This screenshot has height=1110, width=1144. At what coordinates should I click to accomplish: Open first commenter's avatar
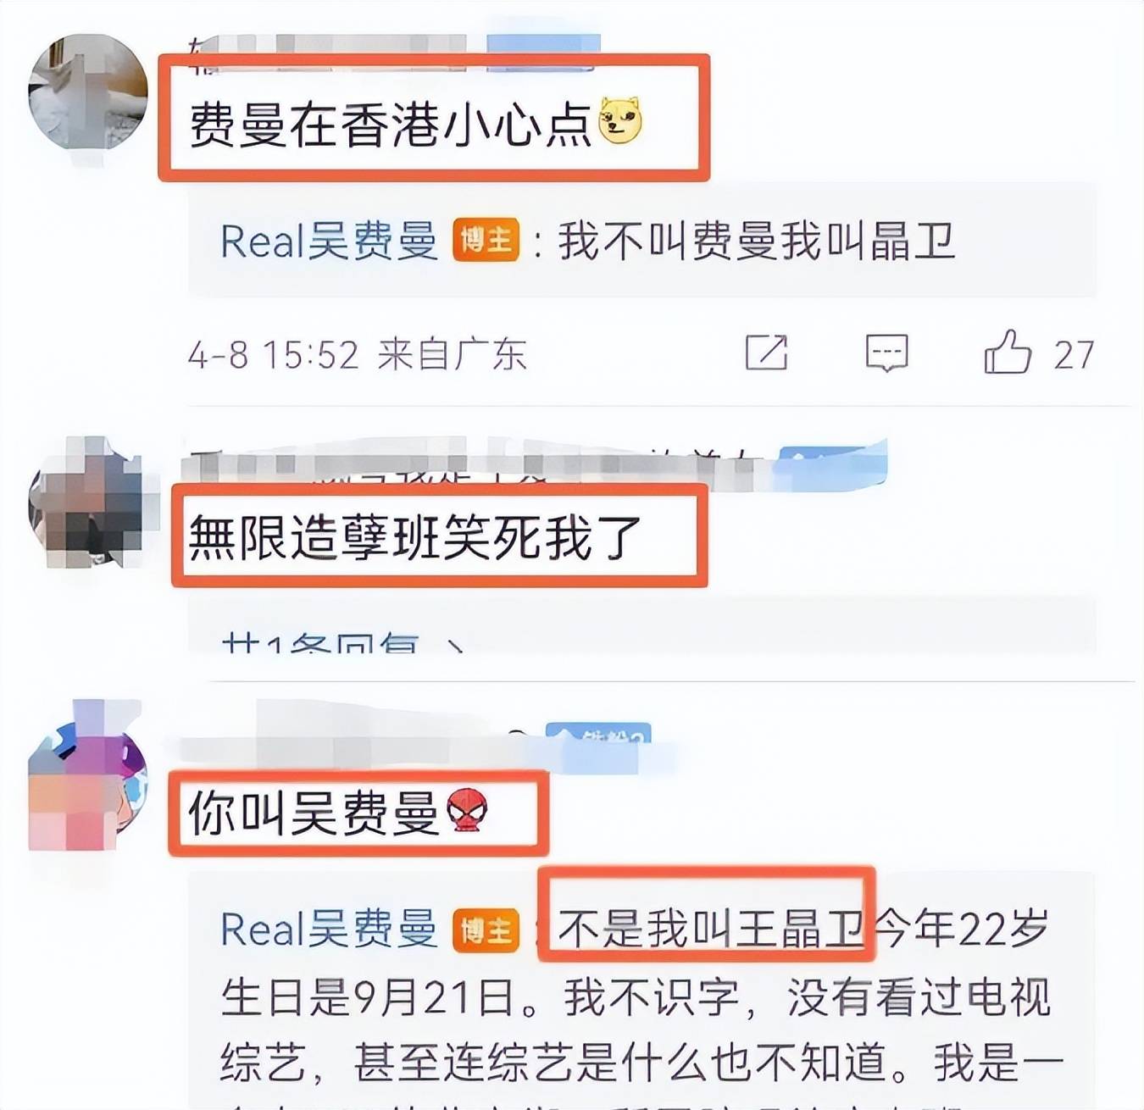pos(87,93)
